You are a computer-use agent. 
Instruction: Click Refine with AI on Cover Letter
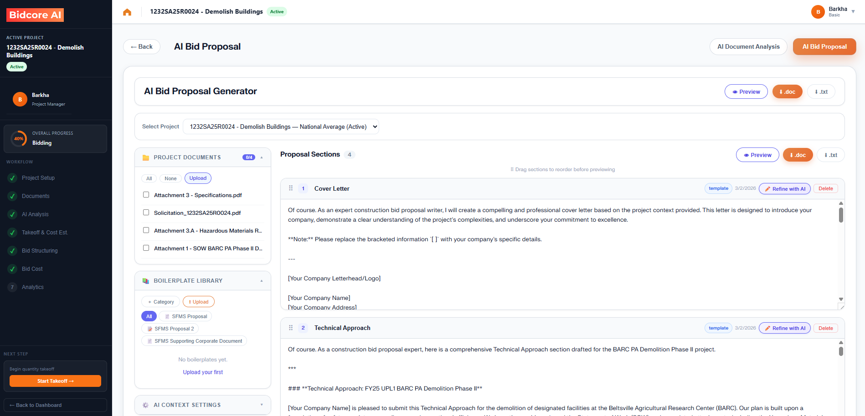(784, 188)
